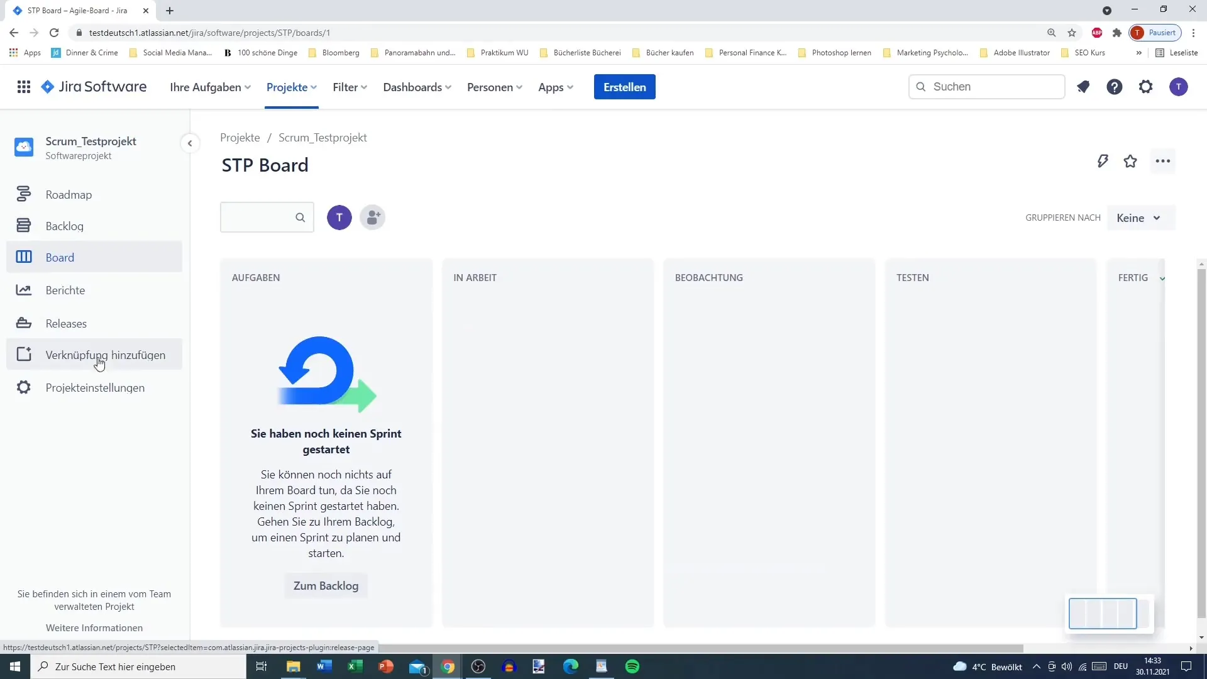The height and width of the screenshot is (679, 1207).
Task: Open the Filter menu
Action: [349, 86]
